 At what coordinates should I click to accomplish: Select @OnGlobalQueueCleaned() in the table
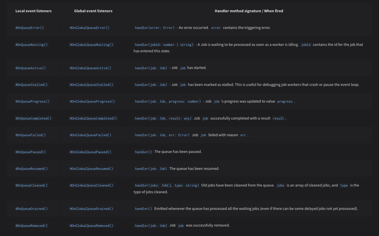(91, 185)
